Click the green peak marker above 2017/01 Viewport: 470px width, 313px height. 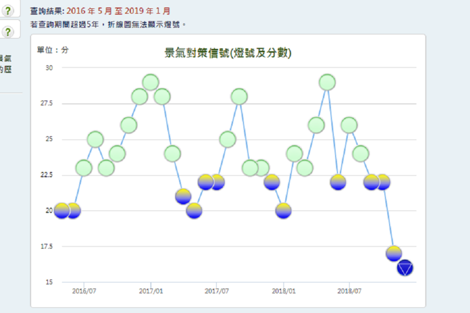click(x=150, y=82)
